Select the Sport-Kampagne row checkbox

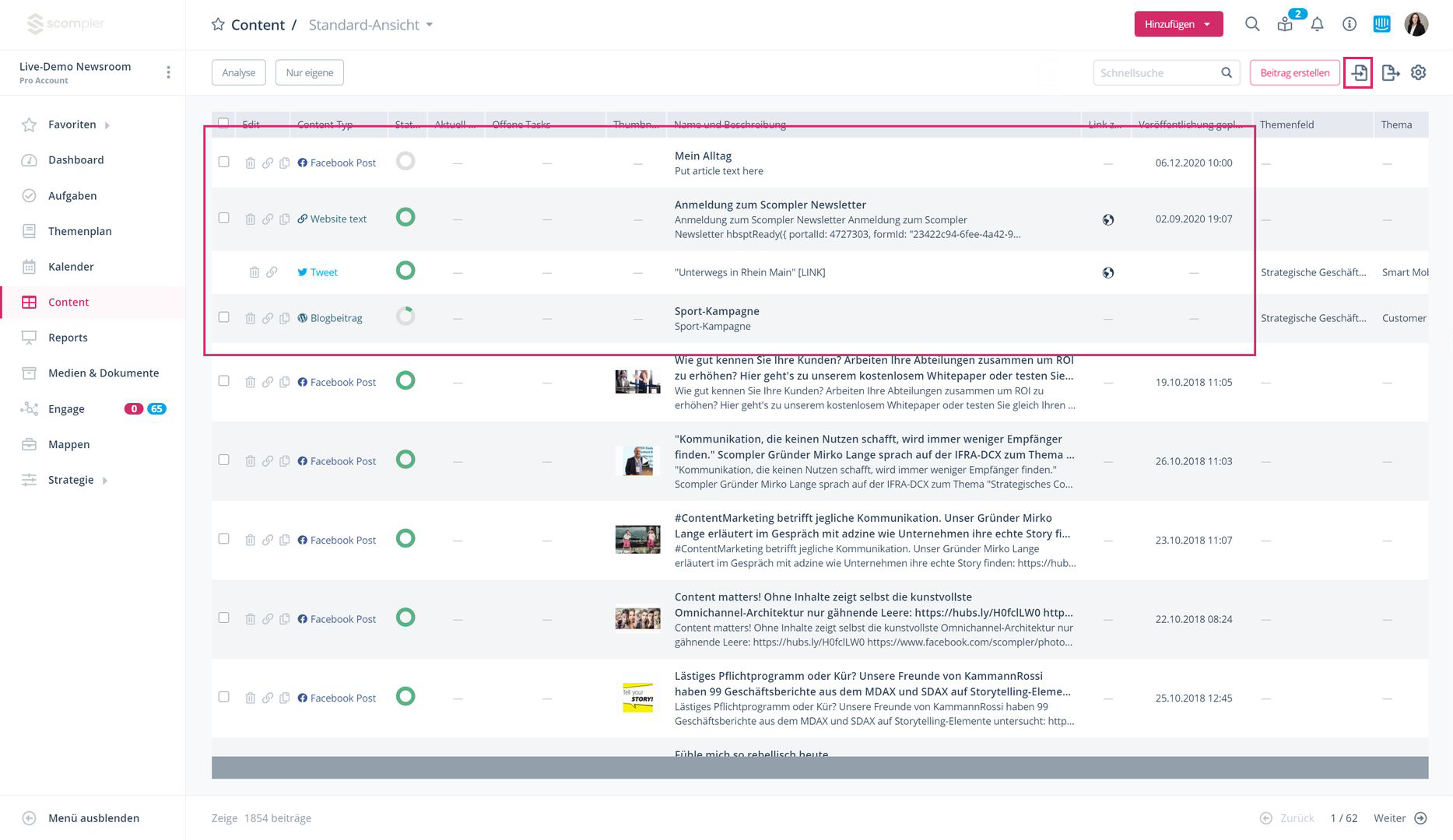224,317
